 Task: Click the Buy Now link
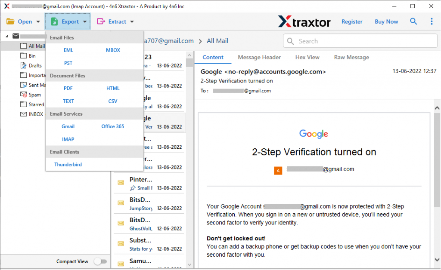pyautogui.click(x=386, y=21)
